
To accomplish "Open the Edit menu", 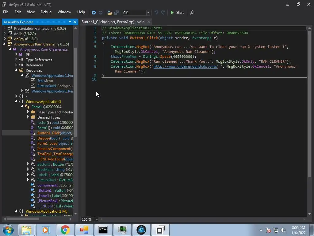I will pos(17,12).
